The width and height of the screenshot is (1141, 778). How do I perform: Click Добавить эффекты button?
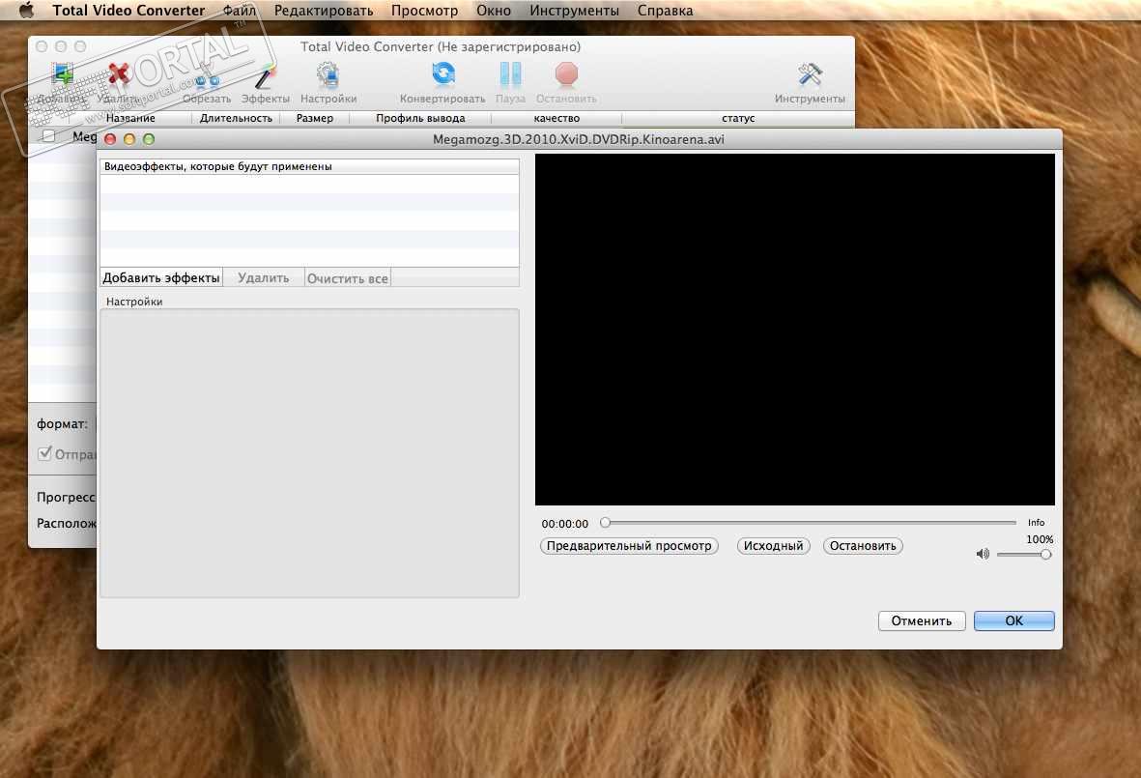tap(160, 278)
